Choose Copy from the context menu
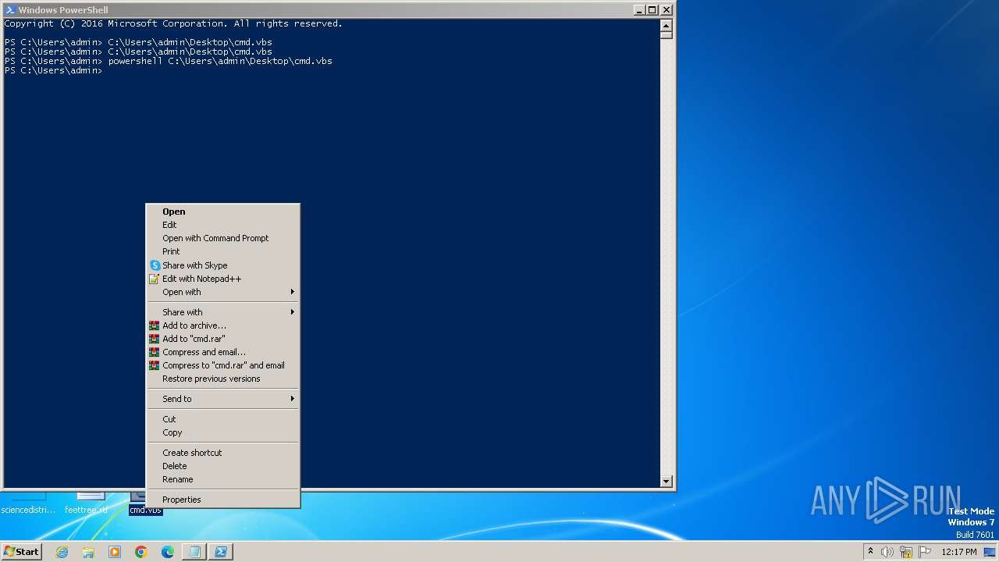The image size is (999, 562). click(223, 432)
